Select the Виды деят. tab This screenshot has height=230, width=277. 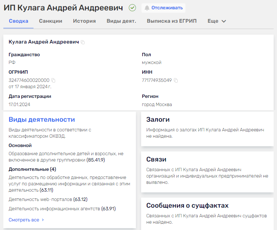click(121, 21)
